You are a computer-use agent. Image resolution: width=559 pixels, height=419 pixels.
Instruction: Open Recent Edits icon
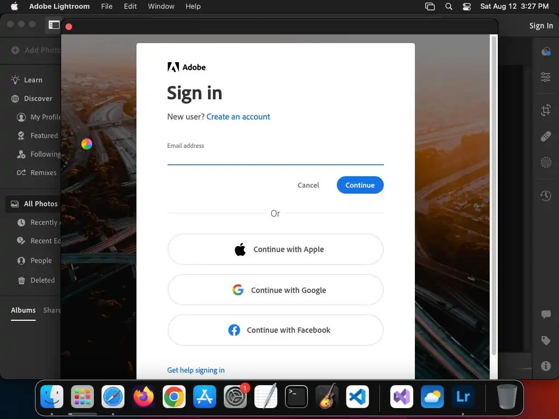(x=21, y=241)
